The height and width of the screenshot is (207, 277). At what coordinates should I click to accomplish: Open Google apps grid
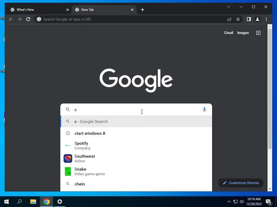(258, 33)
